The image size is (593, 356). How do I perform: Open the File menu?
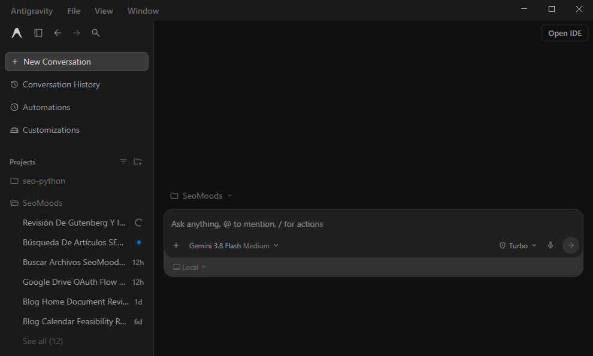74,11
